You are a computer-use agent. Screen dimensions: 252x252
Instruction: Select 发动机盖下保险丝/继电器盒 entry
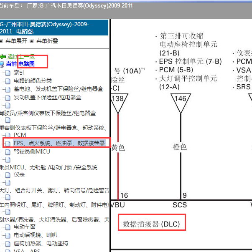(x=47, y=97)
